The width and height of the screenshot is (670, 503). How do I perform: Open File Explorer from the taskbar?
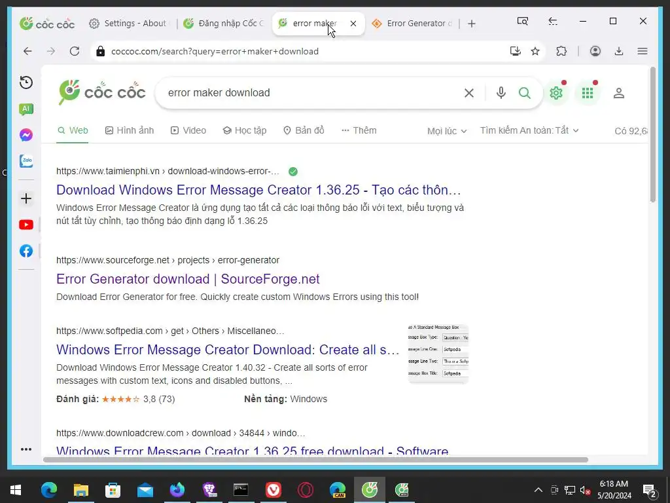[x=80, y=490]
